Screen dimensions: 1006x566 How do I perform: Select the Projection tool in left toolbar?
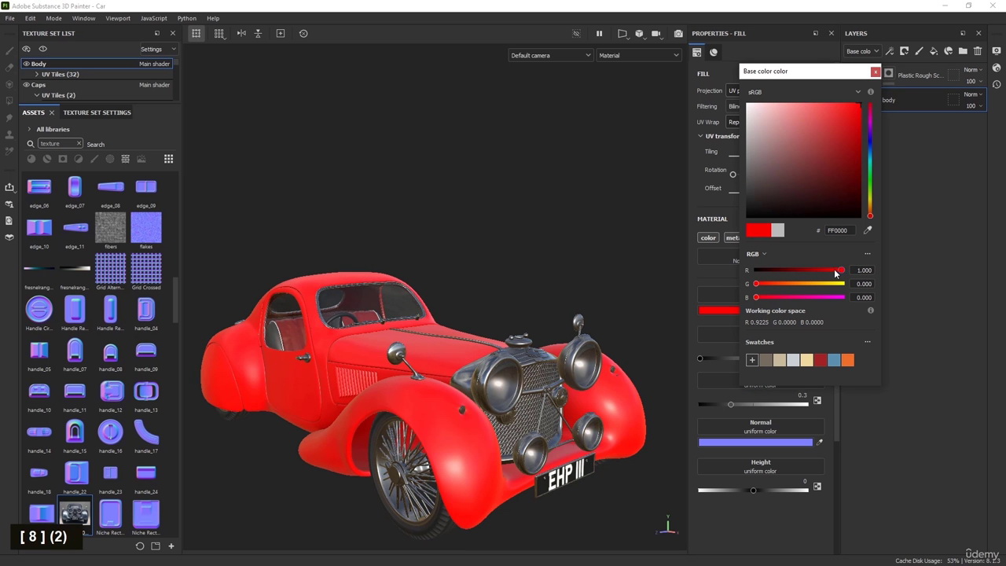click(x=9, y=84)
